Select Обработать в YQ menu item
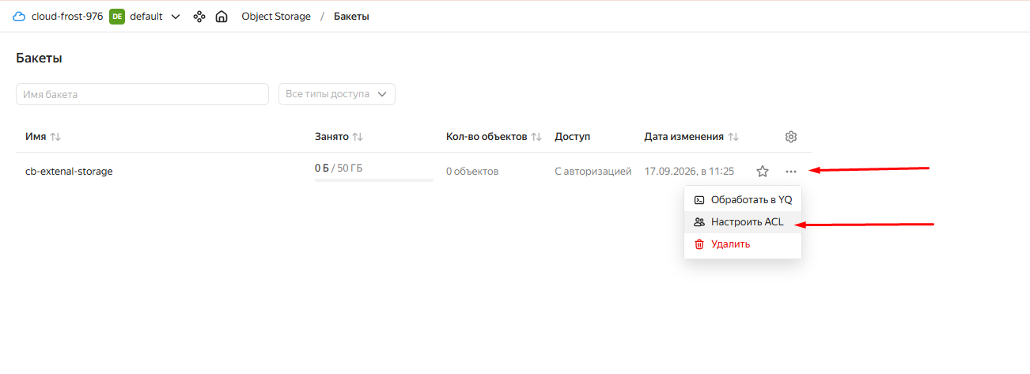The image size is (1030, 374). pyautogui.click(x=743, y=200)
